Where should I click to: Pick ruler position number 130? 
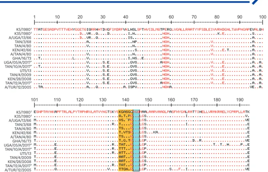[103, 100]
